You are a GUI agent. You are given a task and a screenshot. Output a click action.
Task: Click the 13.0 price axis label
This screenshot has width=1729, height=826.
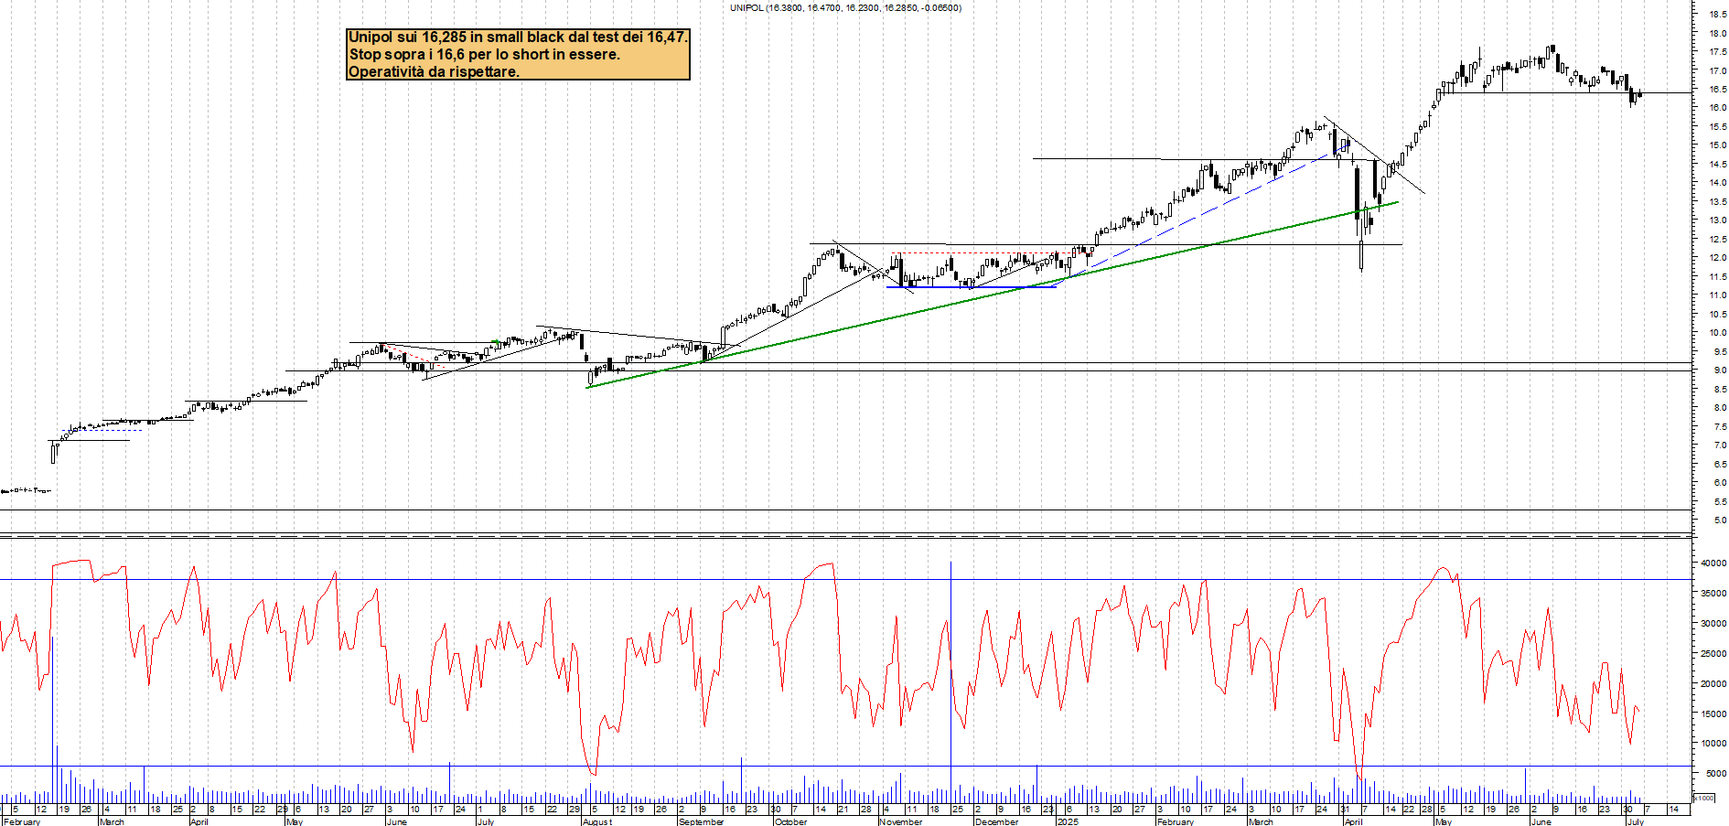1717,220
